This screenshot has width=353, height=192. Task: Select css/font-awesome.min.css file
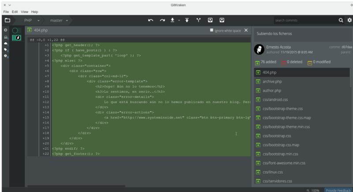[x=302, y=163]
